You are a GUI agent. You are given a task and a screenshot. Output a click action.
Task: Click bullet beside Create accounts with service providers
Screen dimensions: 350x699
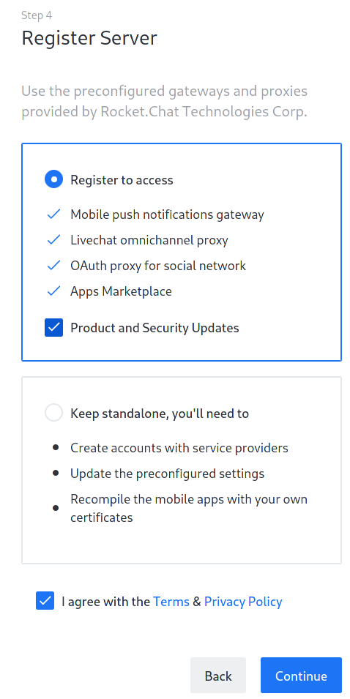(56, 447)
